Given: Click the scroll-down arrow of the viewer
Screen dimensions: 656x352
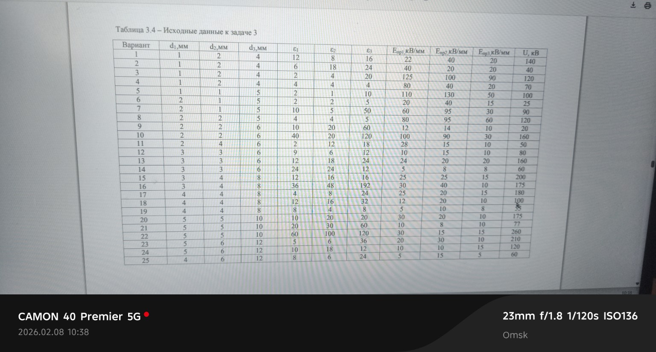Looking at the screenshot, I should (637, 283).
